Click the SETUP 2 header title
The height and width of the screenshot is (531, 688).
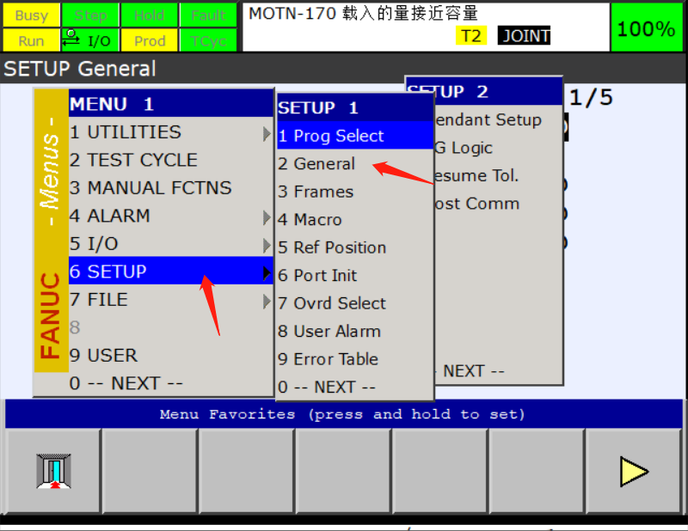point(484,92)
